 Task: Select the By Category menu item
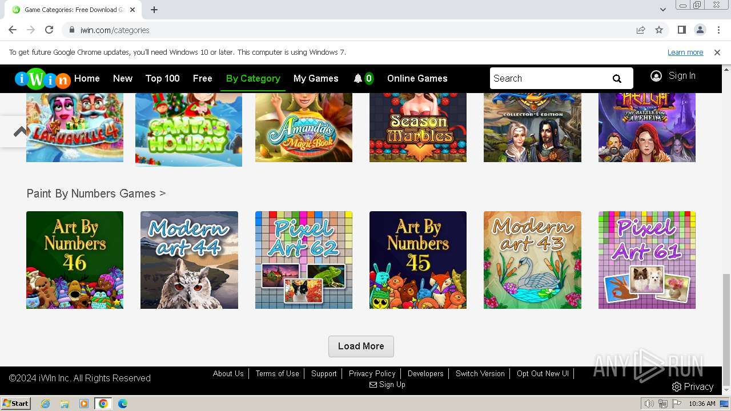(253, 79)
